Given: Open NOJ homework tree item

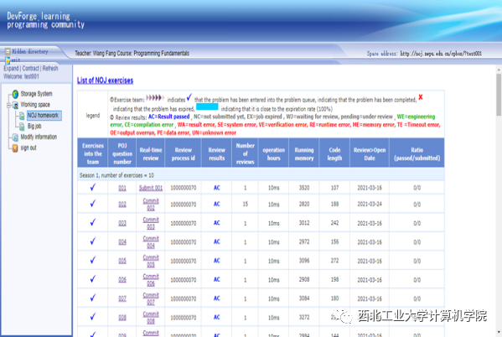Looking at the screenshot, I should click(44, 116).
